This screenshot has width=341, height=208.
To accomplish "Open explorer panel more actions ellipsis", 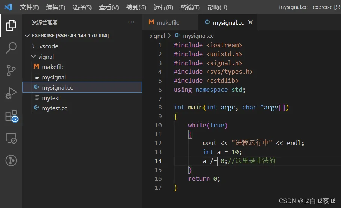I will coord(131,22).
